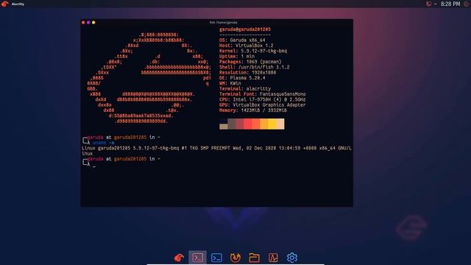
Task: Click the system tray notification icon
Action: point(428,4)
